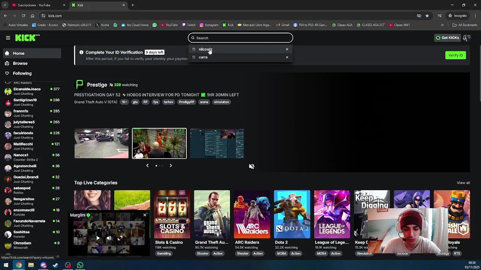Open ElcanaldeJoaco channel in sidebar
Image resolution: width=481 pixels, height=270 pixels.
(32, 91)
